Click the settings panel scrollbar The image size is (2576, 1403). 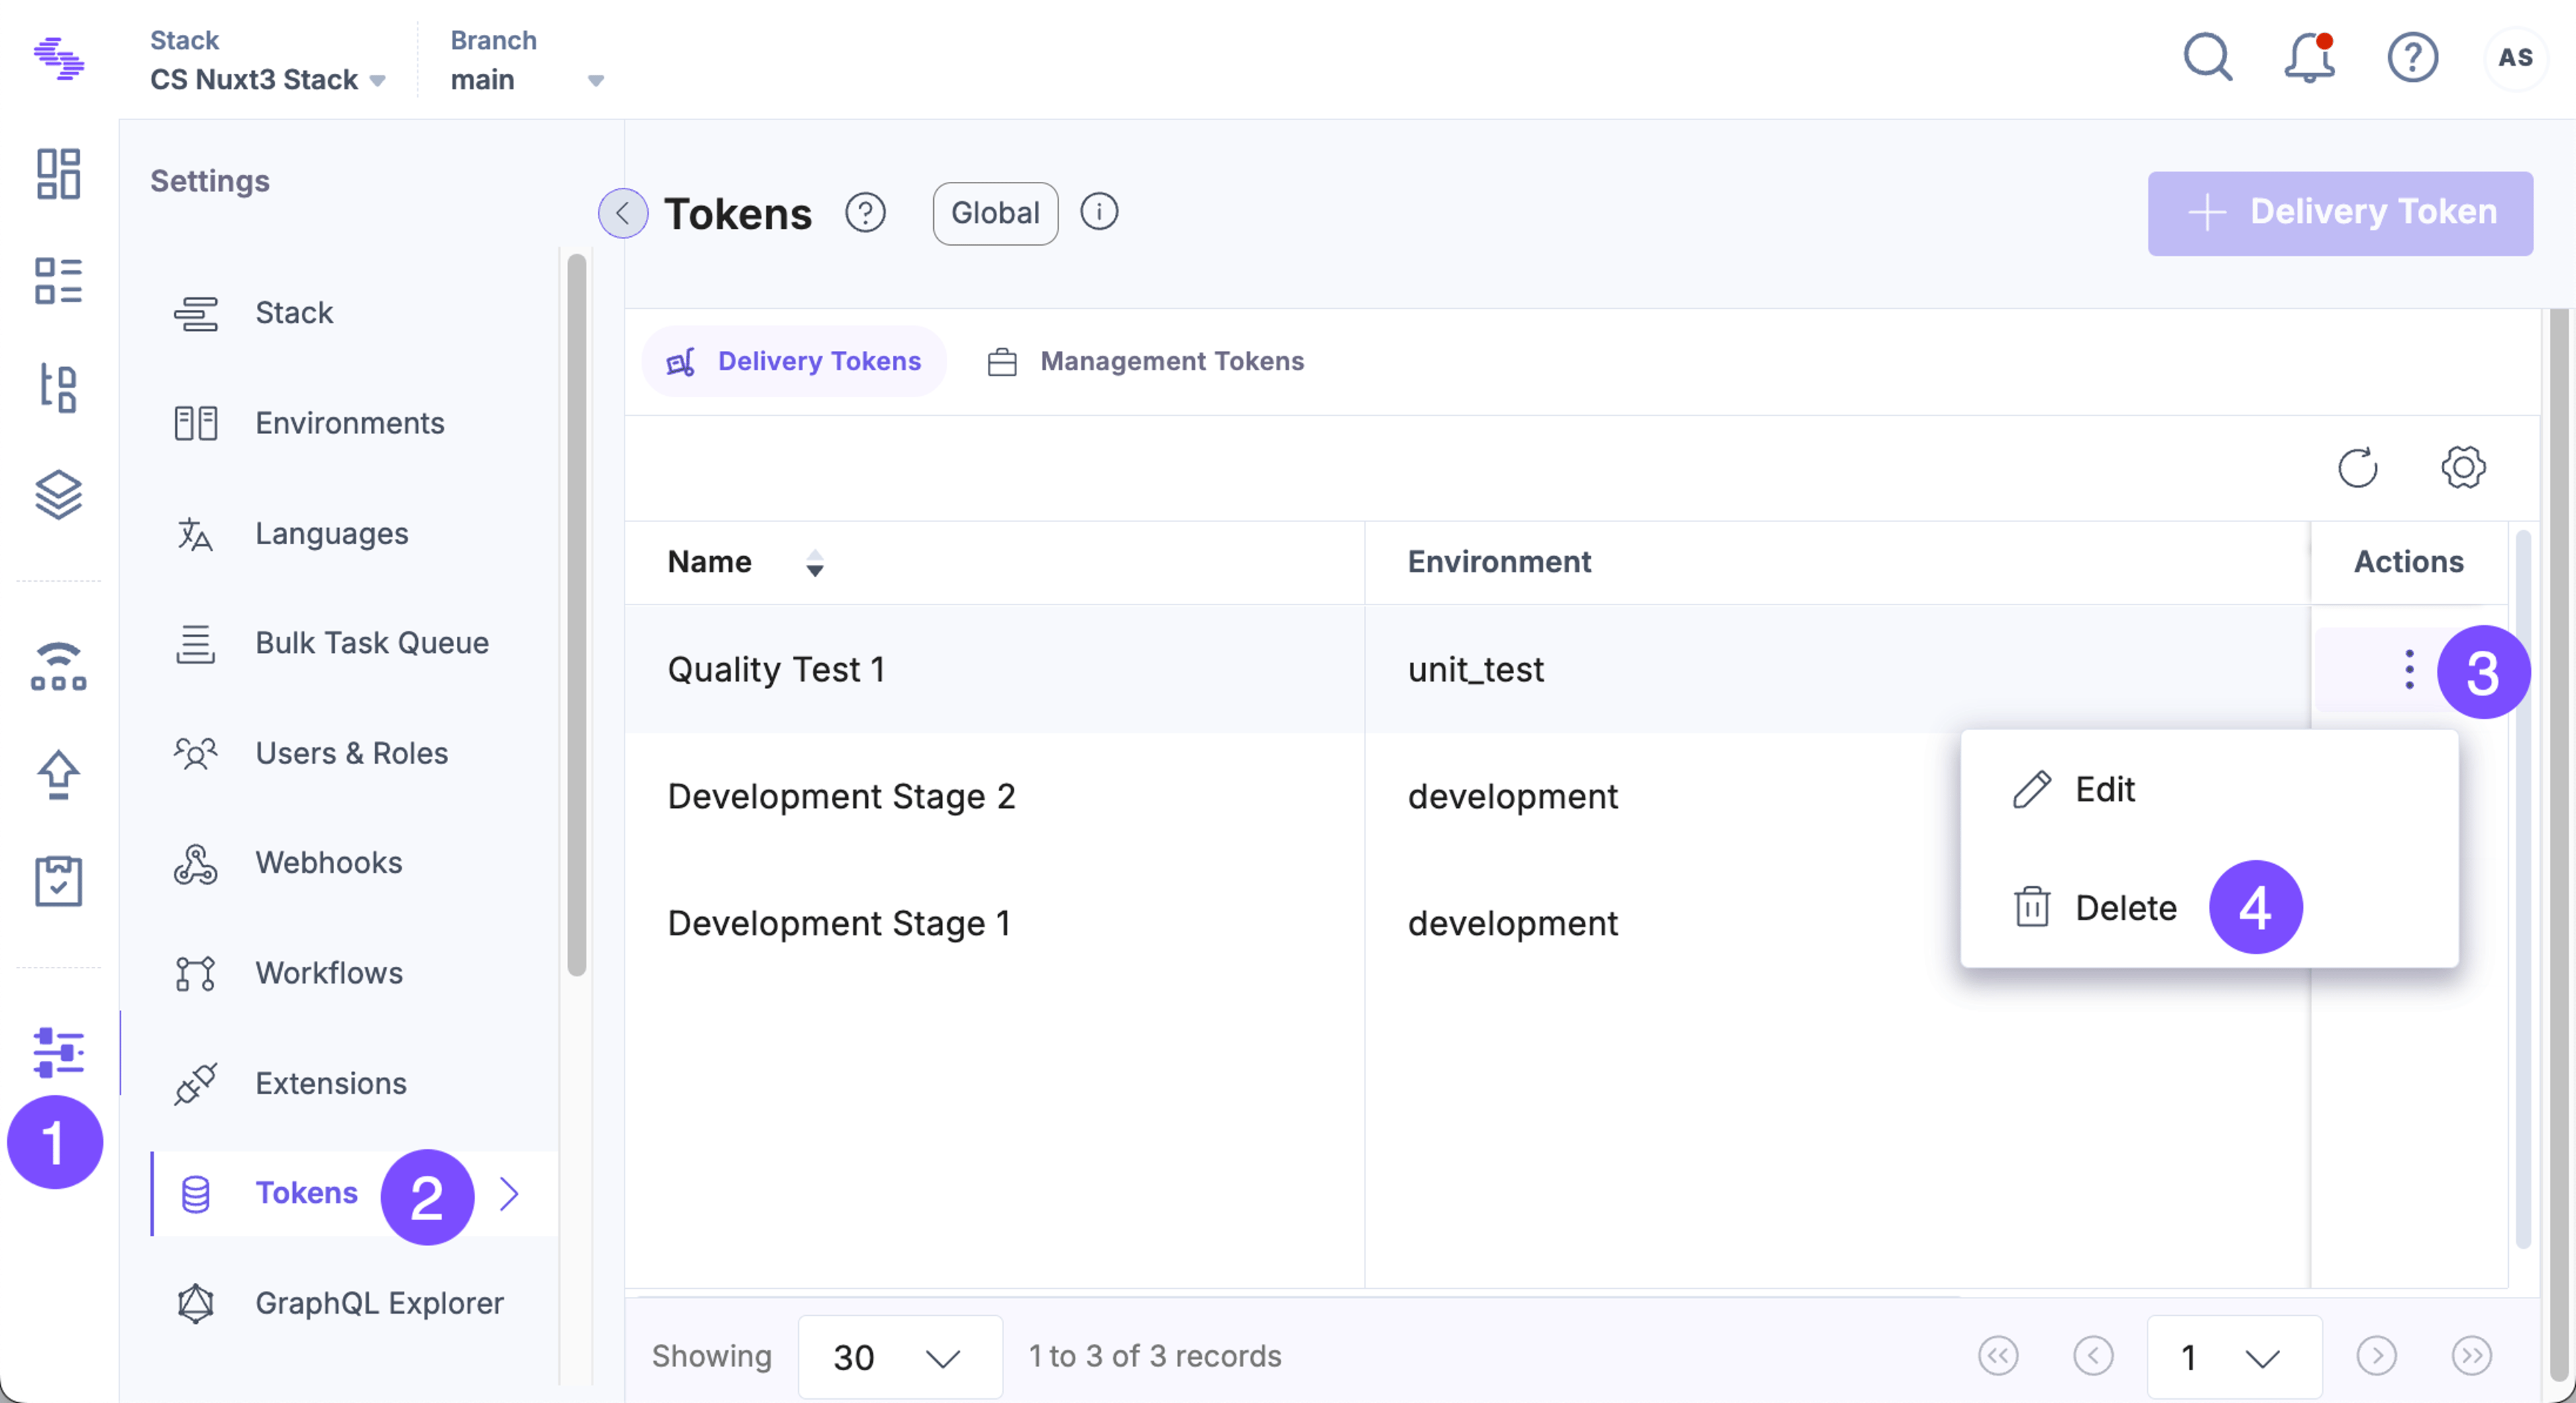[x=576, y=614]
